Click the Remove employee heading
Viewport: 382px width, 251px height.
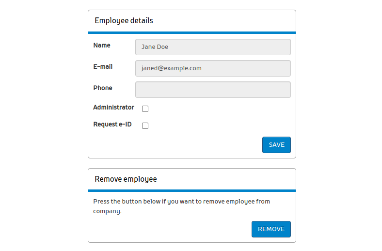point(126,179)
